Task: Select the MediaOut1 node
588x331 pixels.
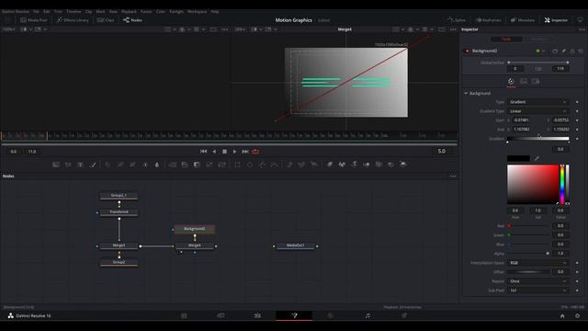Action: [296, 245]
